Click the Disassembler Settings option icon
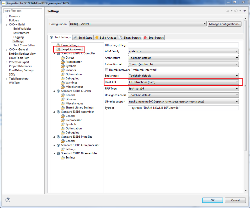This screenshot has width=250, height=208. [63, 157]
